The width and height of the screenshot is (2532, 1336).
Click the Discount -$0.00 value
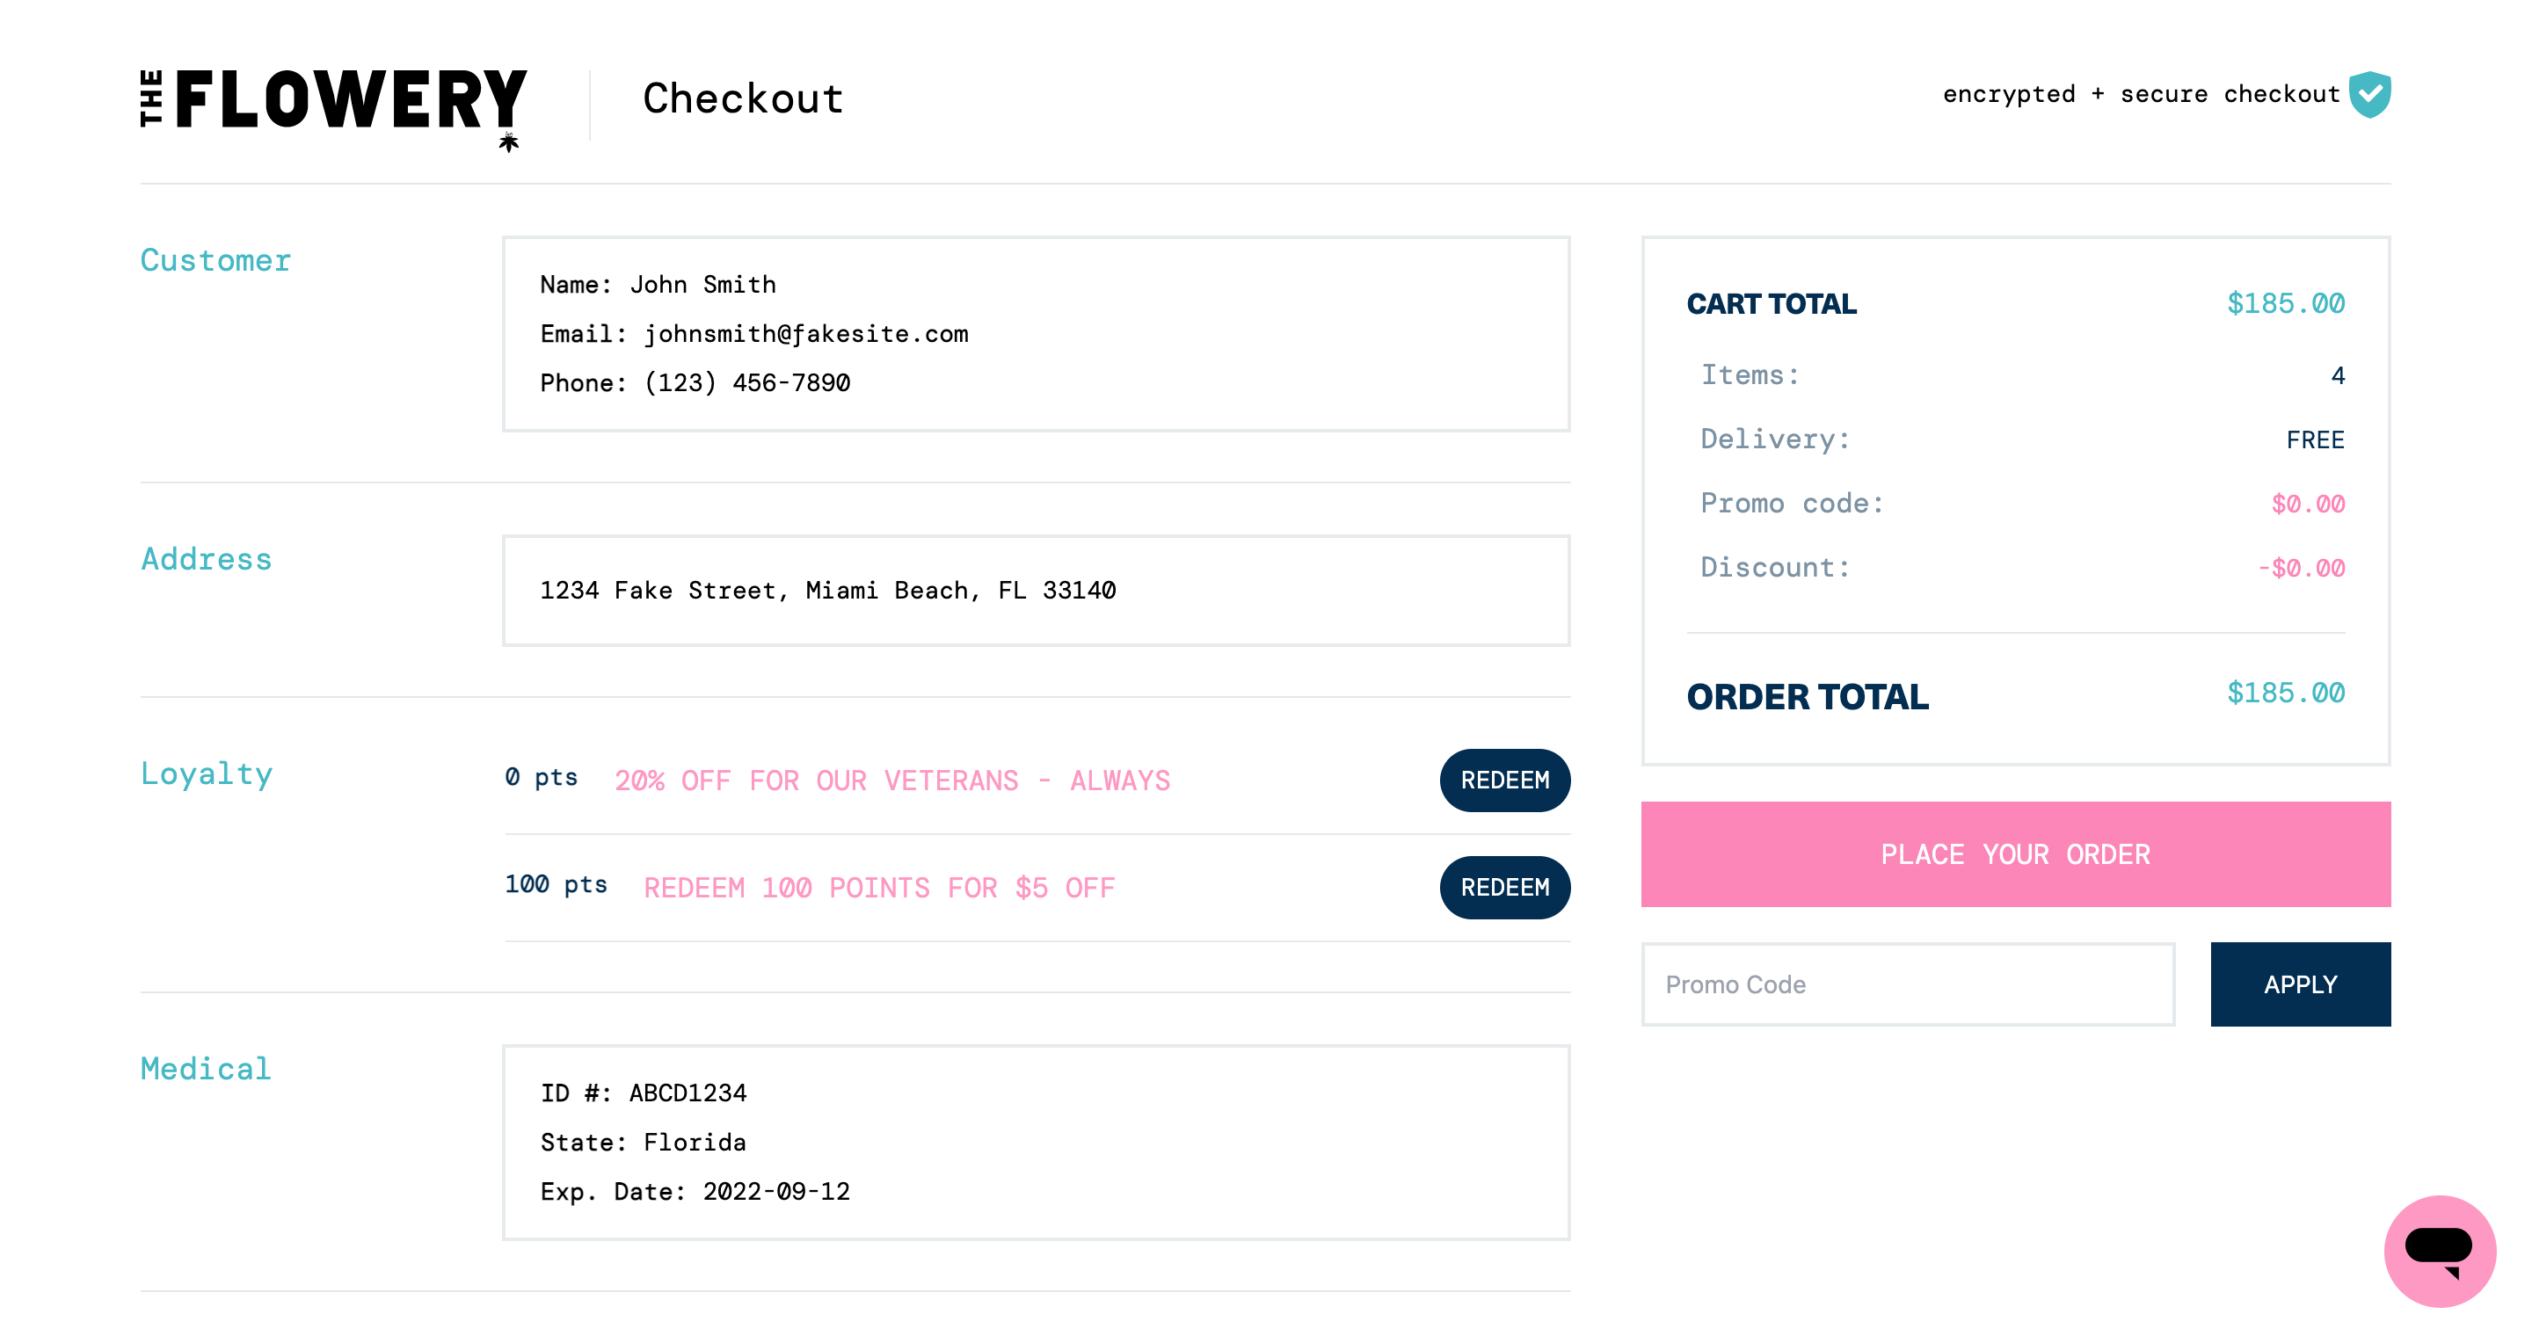coord(2300,568)
